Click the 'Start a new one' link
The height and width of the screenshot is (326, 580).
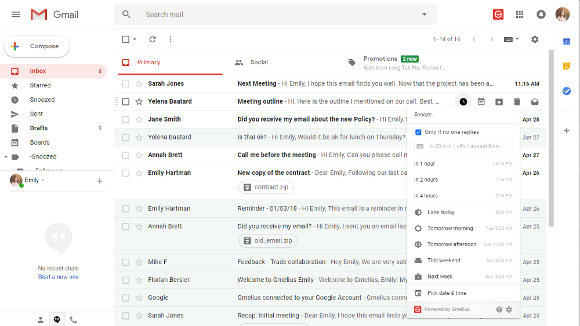(x=59, y=277)
